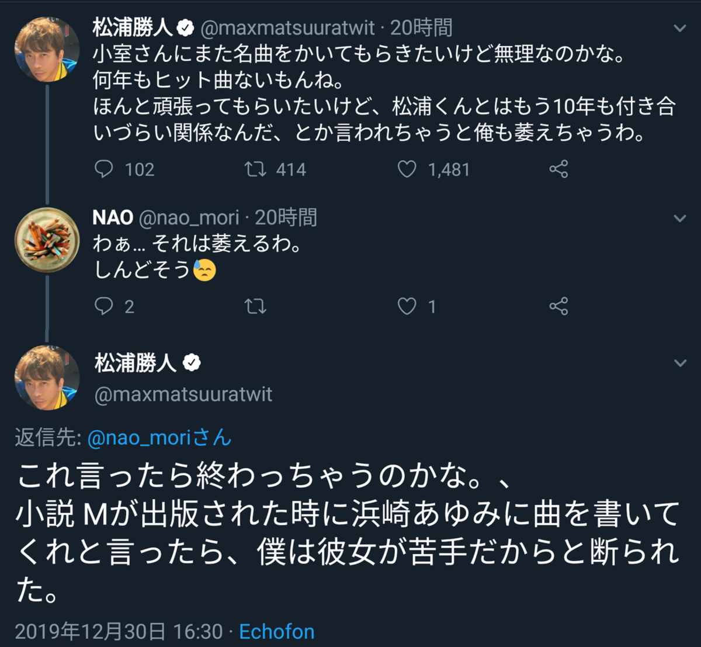Share the first 松浦勝人 tweet

pyautogui.click(x=558, y=169)
